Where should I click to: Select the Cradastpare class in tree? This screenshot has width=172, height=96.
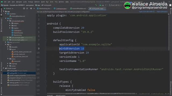[16, 30]
